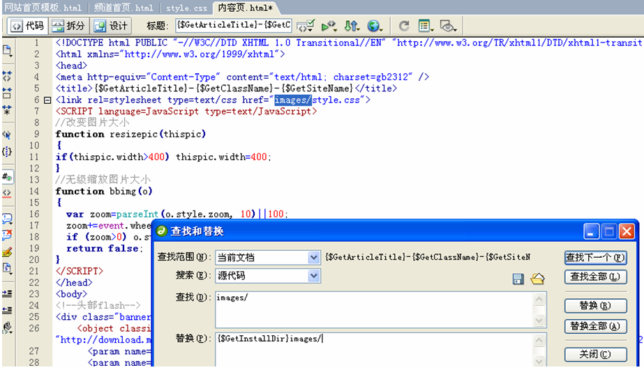Open Recent Snippets icon menu

(x=8, y=269)
